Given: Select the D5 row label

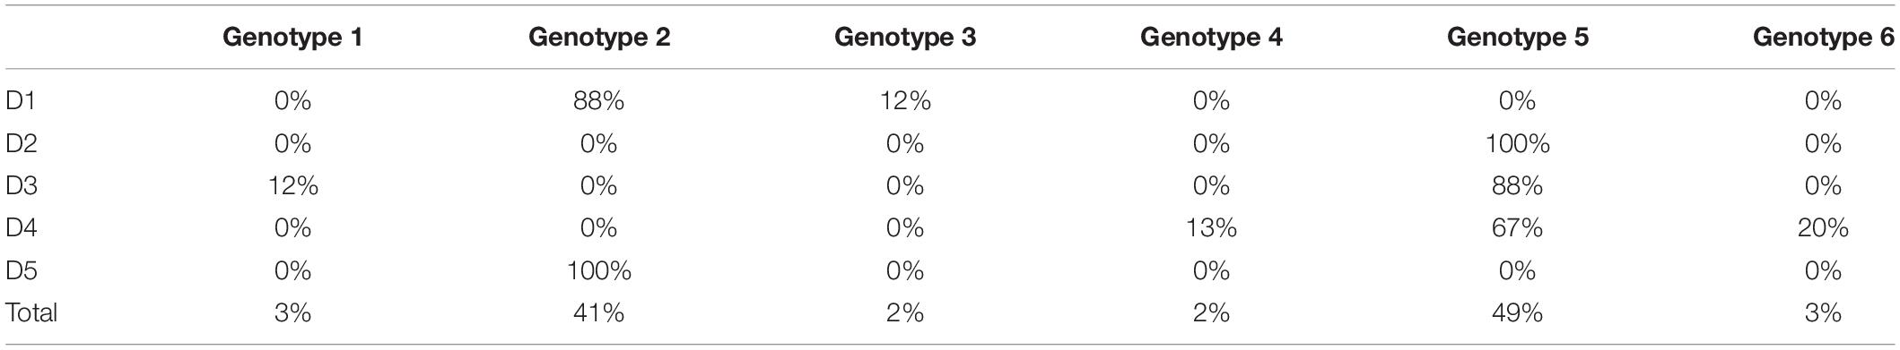Looking at the screenshot, I should click(22, 270).
